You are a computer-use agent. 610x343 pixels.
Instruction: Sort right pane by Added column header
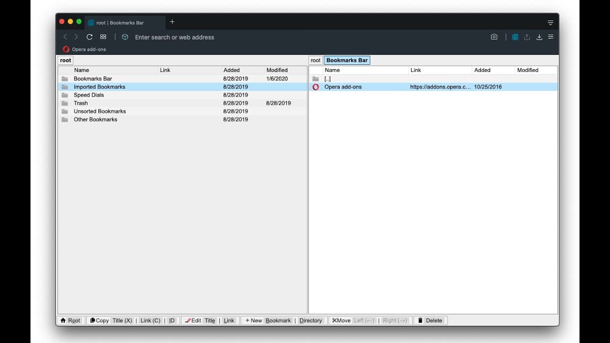click(x=494, y=70)
